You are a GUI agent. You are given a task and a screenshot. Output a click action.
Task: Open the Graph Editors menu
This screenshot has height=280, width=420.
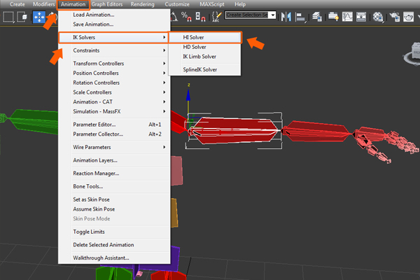(x=107, y=4)
